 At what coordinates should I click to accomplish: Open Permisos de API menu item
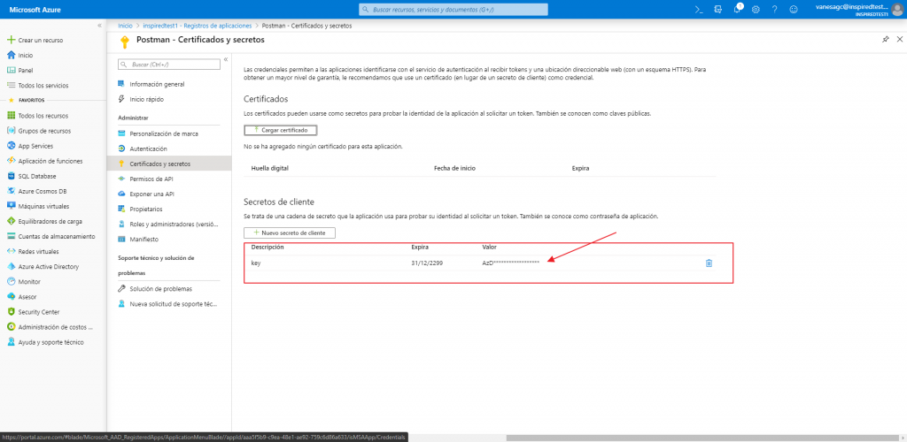[x=151, y=179]
